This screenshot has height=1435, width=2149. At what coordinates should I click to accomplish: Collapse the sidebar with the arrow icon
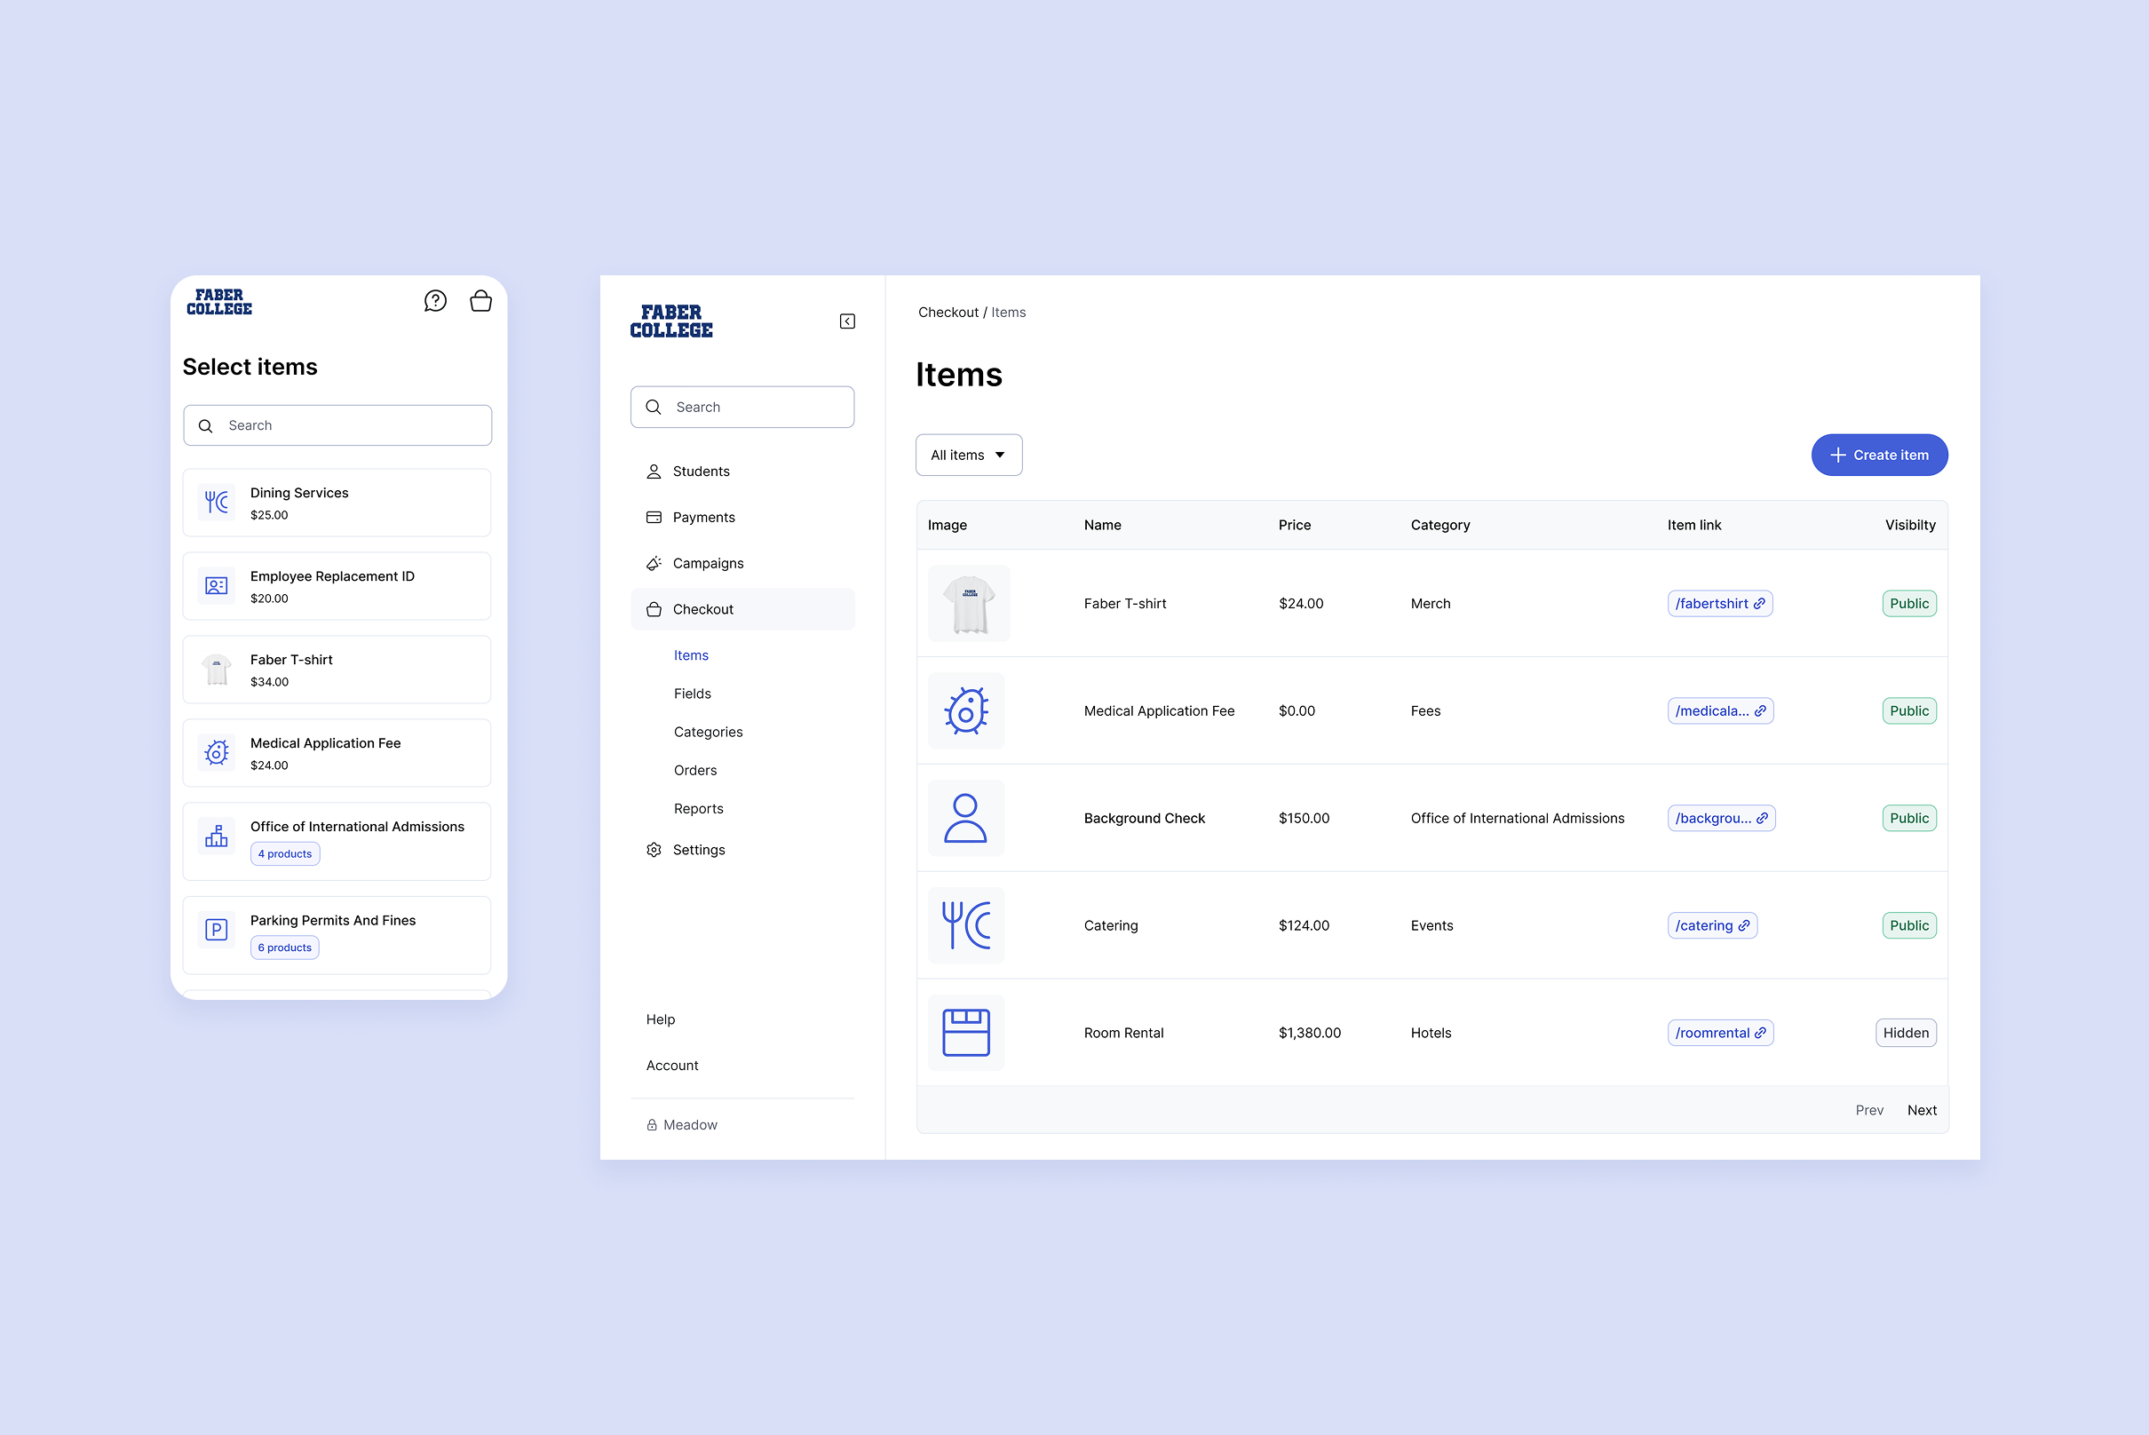click(847, 321)
